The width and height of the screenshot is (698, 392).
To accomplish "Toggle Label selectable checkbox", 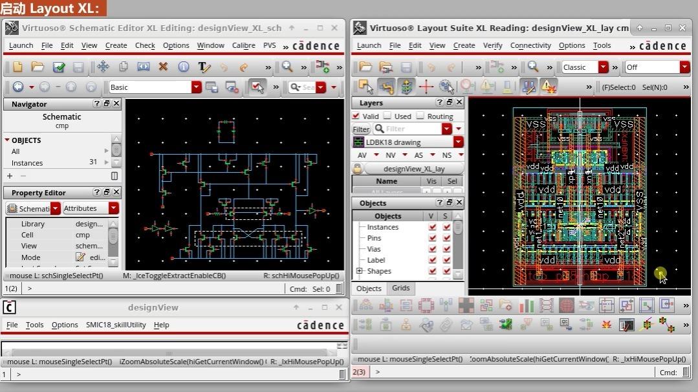I will (446, 260).
